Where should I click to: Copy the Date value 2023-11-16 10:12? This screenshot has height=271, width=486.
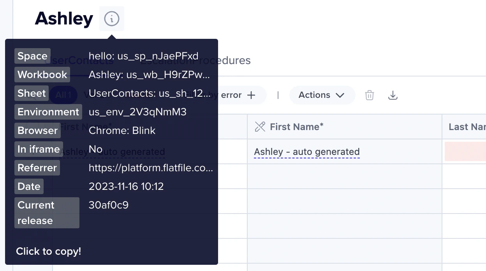click(x=126, y=186)
